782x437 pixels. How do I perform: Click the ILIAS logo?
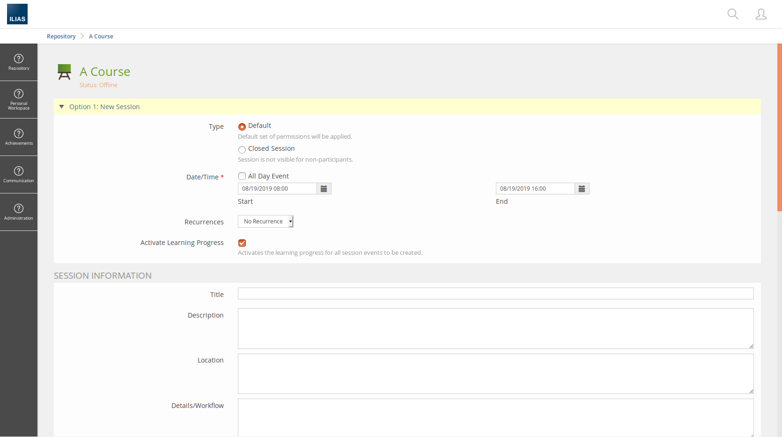17,14
